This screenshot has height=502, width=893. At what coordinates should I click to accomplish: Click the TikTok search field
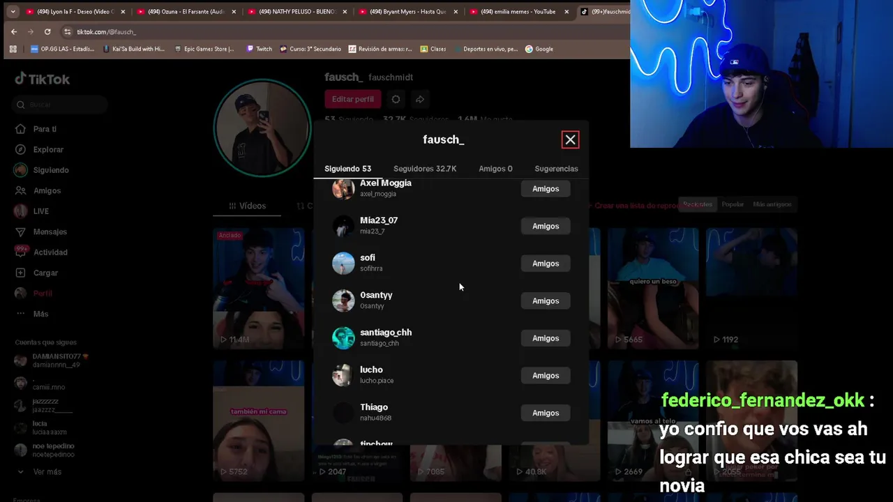[x=60, y=105]
